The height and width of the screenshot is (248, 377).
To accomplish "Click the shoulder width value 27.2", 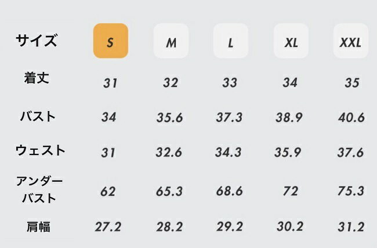I will (x=108, y=227).
